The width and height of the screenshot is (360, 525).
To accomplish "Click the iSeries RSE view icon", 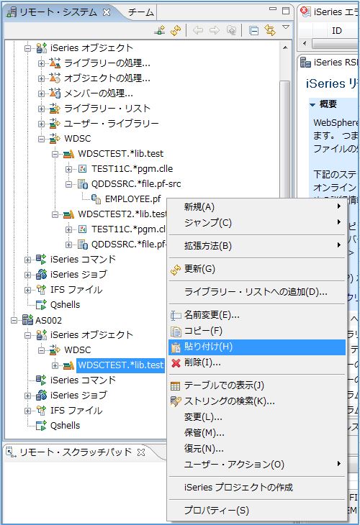I will coord(305,63).
